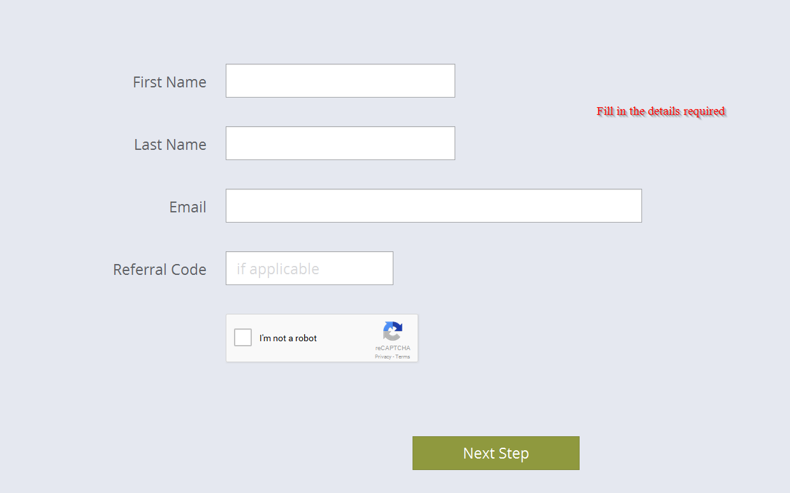Click the "Email" field label
790x493 pixels.
pyautogui.click(x=187, y=207)
